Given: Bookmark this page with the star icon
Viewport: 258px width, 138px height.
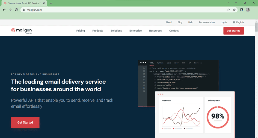Looking at the screenshot, I should 234,10.
